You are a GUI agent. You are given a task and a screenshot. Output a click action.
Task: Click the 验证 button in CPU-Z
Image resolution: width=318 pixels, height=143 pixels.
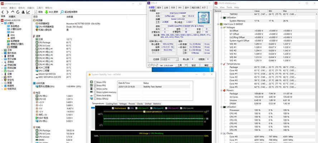193,65
